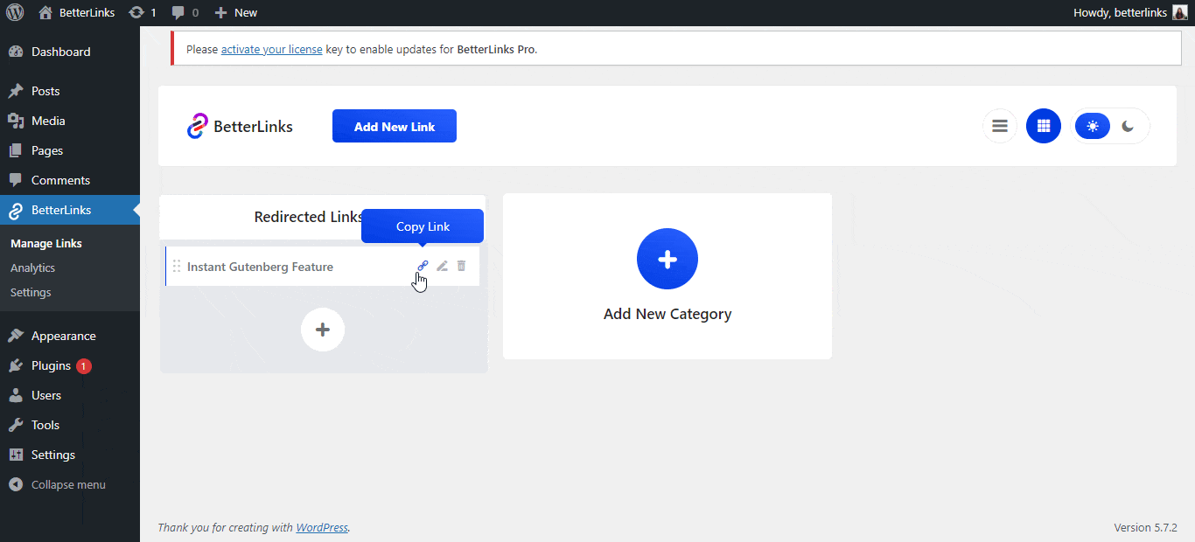Click the BetterLinks logo in header
The image size is (1195, 542).
tap(240, 126)
